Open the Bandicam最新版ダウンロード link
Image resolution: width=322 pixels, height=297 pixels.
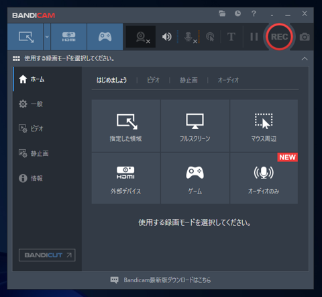click(167, 280)
